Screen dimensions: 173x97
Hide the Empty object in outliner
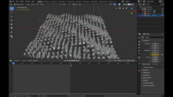(162, 13)
